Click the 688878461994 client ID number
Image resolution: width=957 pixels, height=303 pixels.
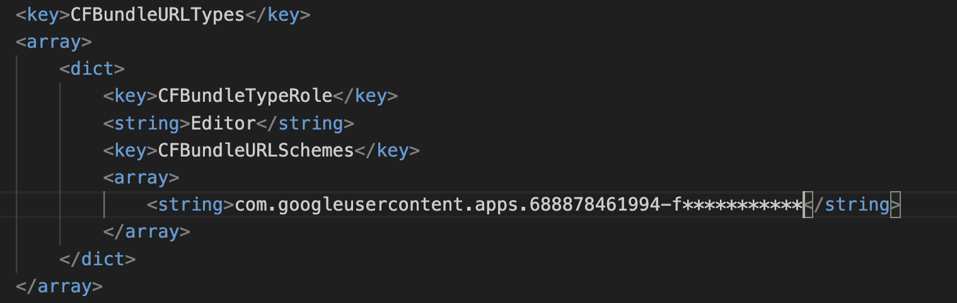[x=591, y=205]
